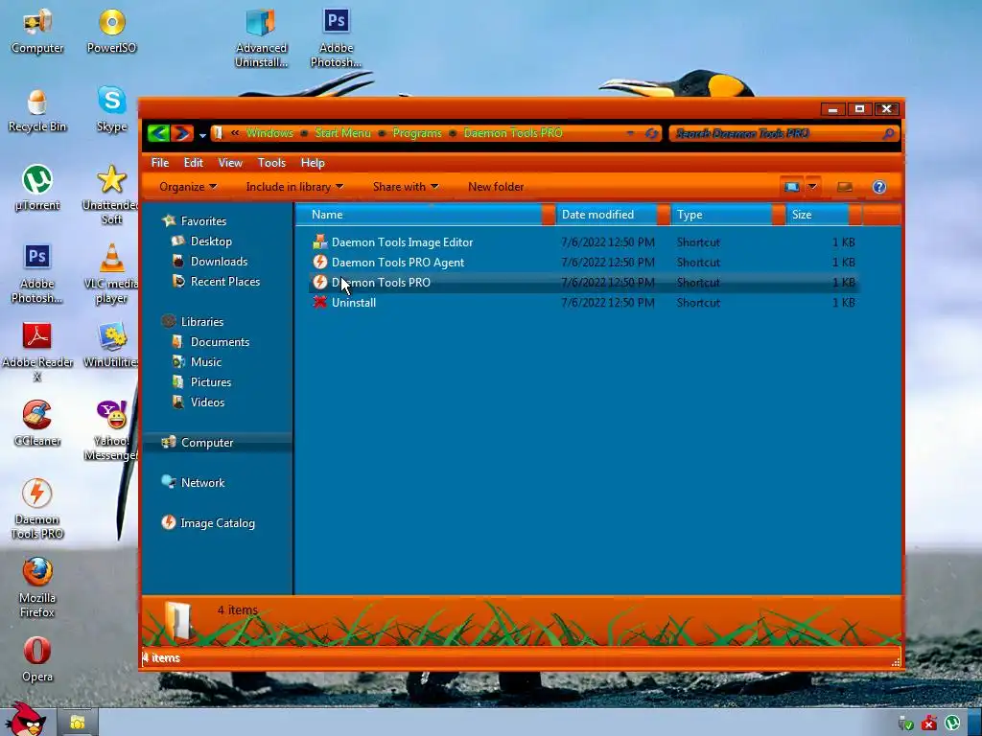Open the Help menu
The image size is (982, 736).
(x=313, y=163)
